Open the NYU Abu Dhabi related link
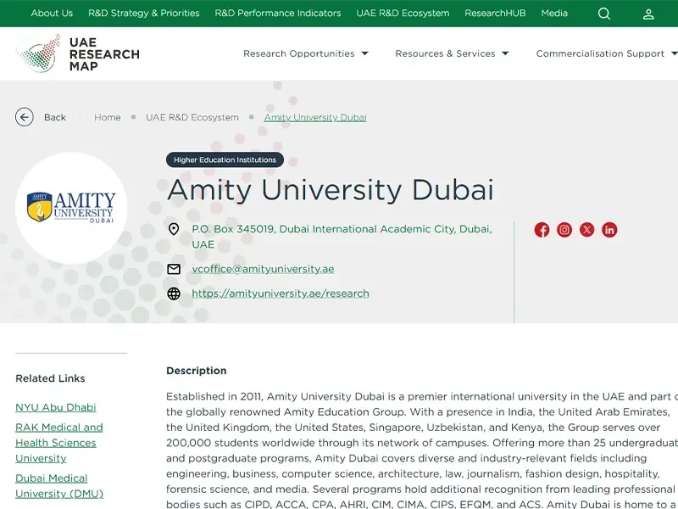678x509 pixels. [54, 407]
